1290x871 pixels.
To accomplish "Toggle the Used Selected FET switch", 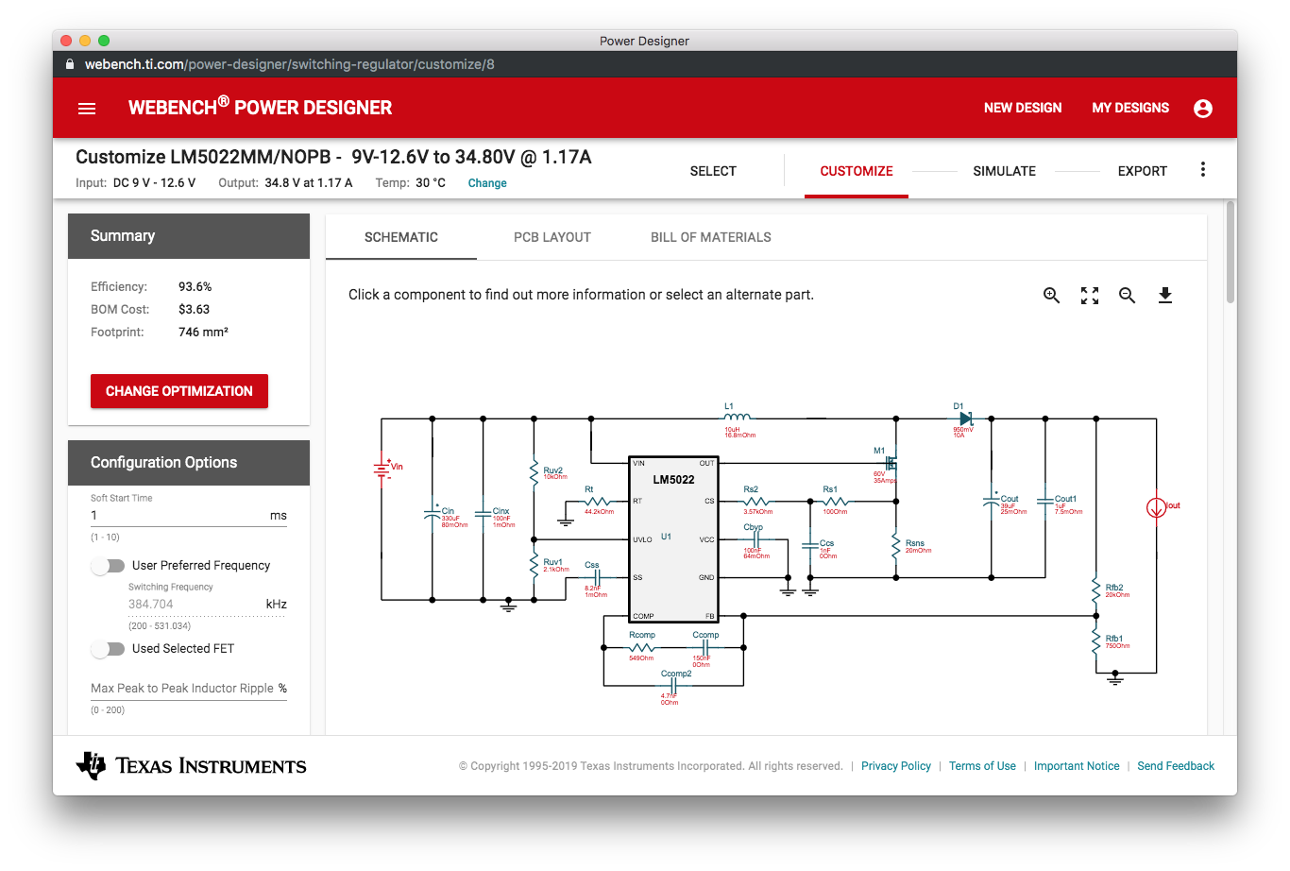I will [109, 649].
